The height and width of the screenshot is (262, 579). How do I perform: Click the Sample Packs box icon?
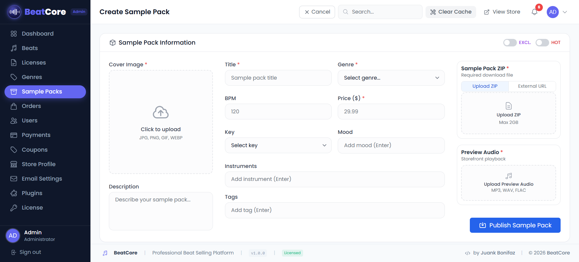tap(14, 92)
